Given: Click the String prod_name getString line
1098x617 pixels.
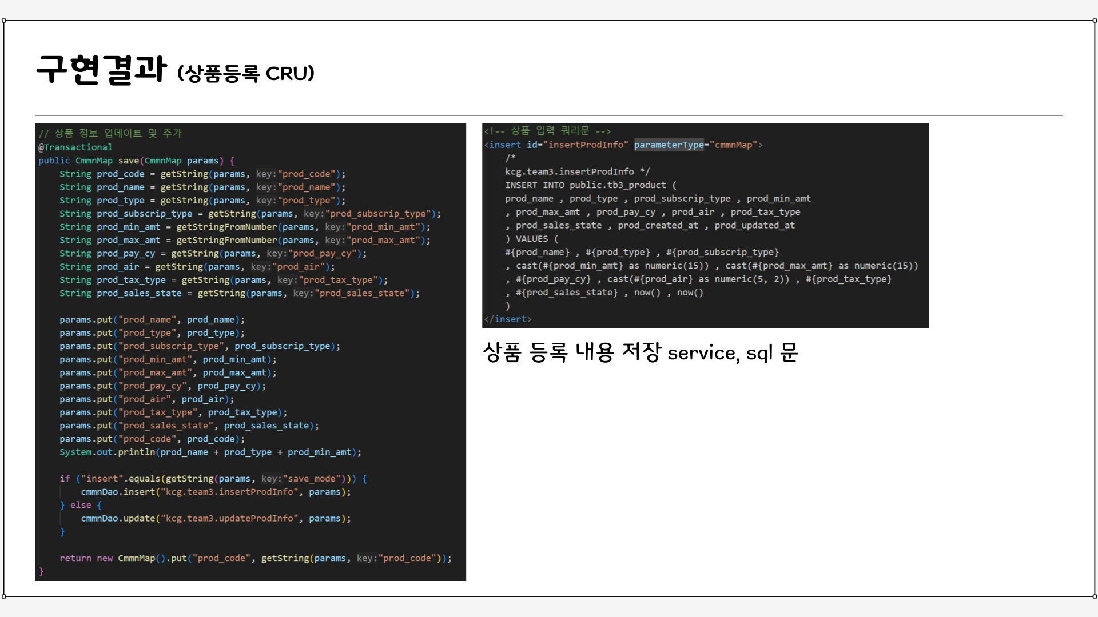Looking at the screenshot, I should pos(202,187).
